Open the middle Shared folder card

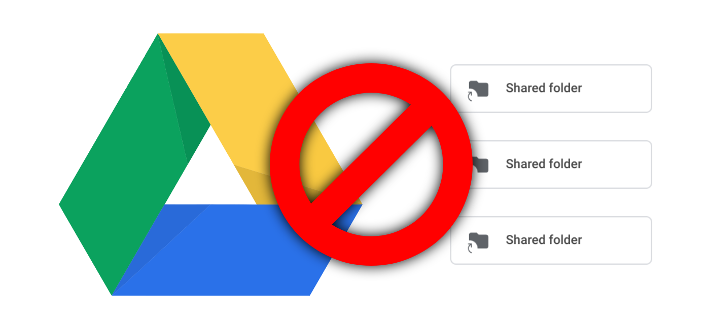point(551,164)
